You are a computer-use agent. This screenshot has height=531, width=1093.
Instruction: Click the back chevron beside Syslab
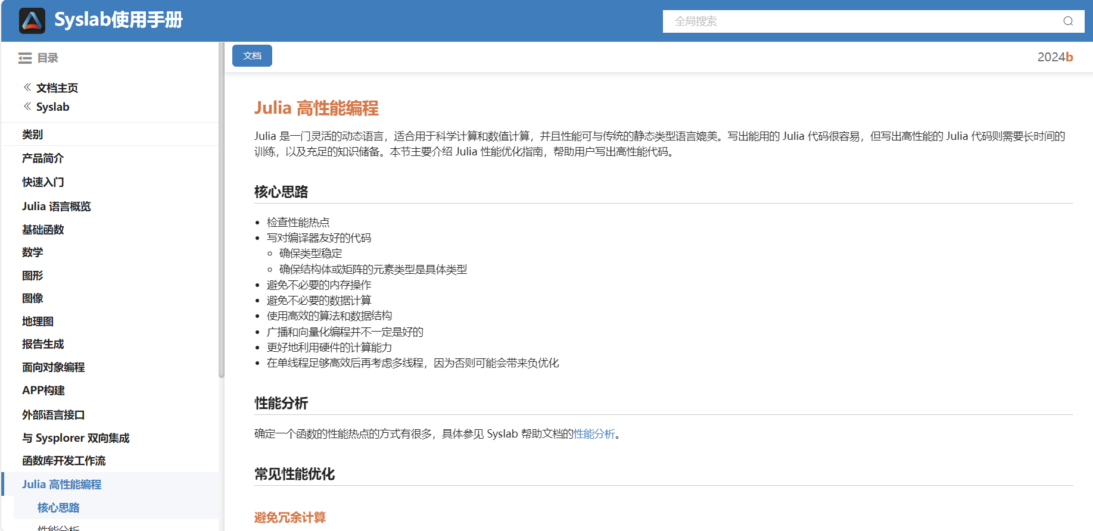coord(27,107)
